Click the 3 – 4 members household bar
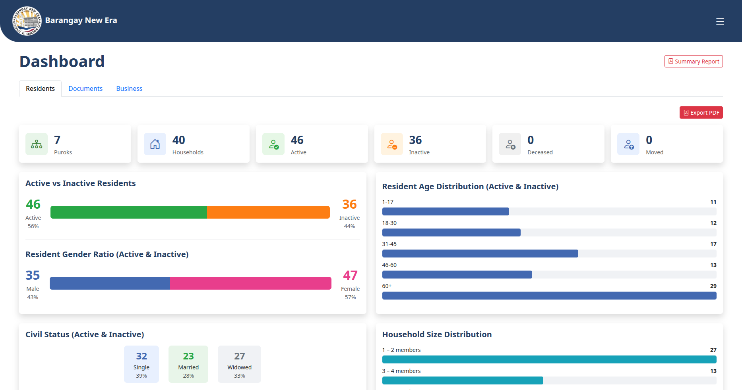Screen dimensions: 742x390 463,380
